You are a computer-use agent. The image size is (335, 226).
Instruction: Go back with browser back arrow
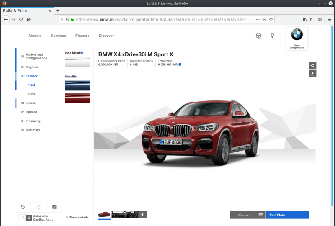6,19
